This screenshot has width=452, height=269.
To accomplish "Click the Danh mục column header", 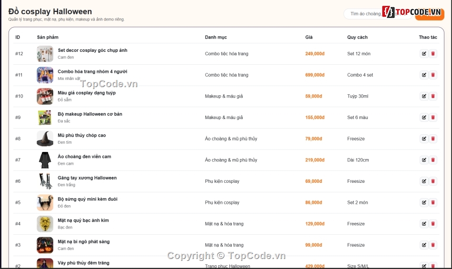I will (216, 37).
